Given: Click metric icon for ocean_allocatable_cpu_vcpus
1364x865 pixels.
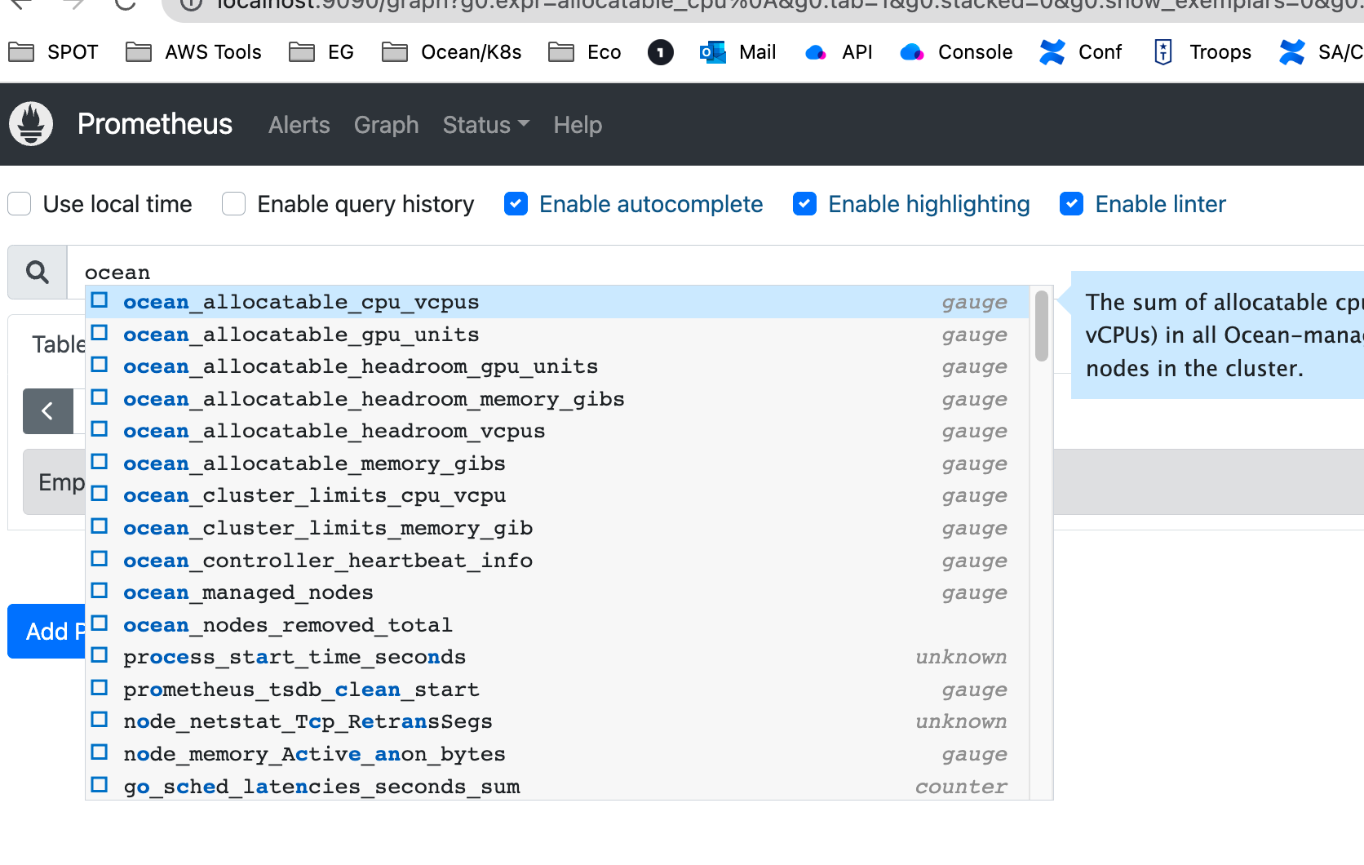Looking at the screenshot, I should click(100, 300).
